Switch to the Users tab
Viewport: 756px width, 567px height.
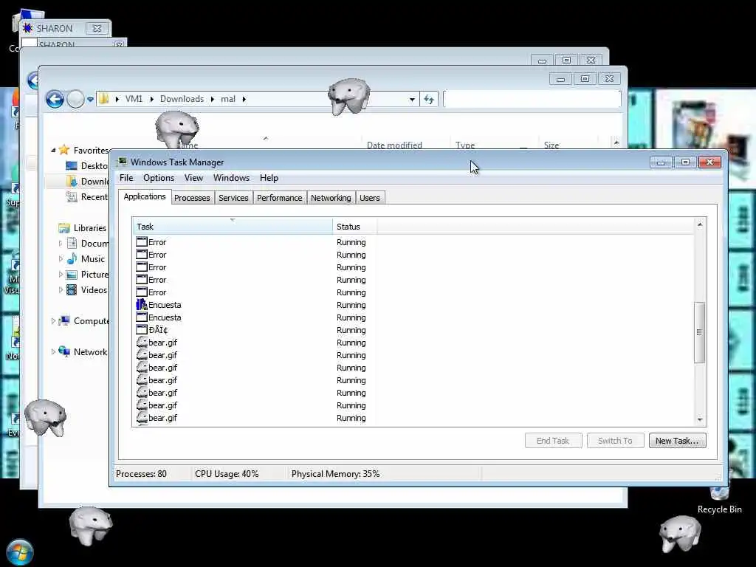pos(370,198)
